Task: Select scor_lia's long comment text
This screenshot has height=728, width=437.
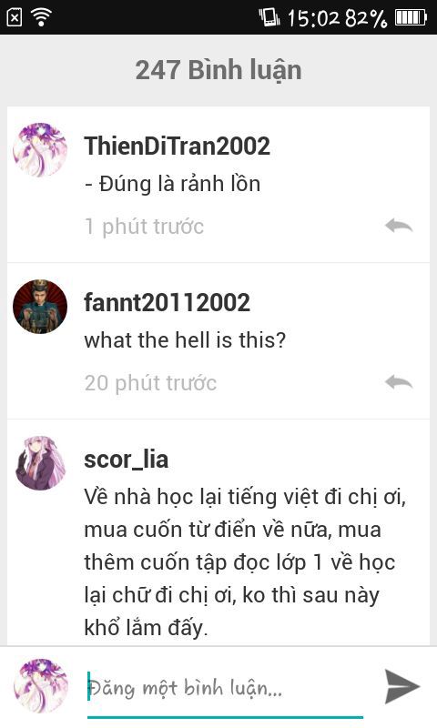Action: point(245,562)
